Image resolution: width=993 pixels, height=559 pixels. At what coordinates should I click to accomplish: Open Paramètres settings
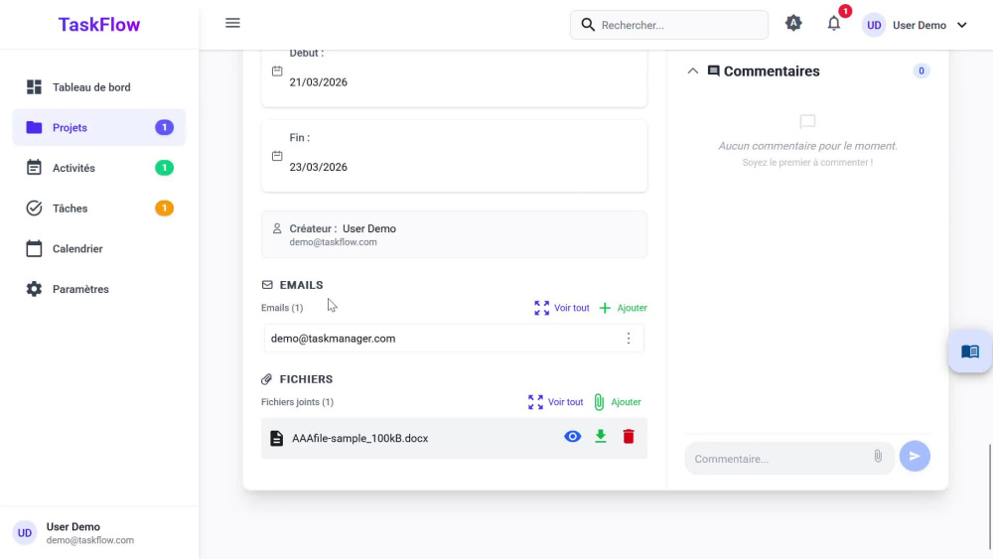click(x=98, y=289)
